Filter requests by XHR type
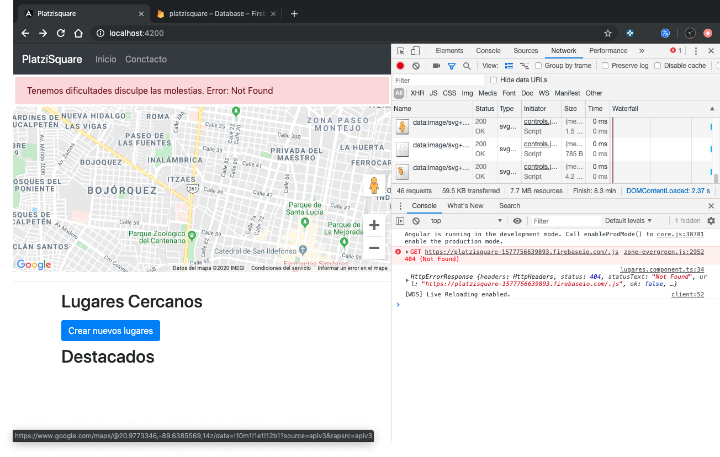Screen dimensions: 720x457 click(417, 93)
